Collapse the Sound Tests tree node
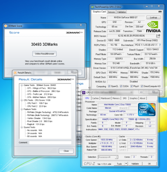167x172 pixels. tap(21, 127)
